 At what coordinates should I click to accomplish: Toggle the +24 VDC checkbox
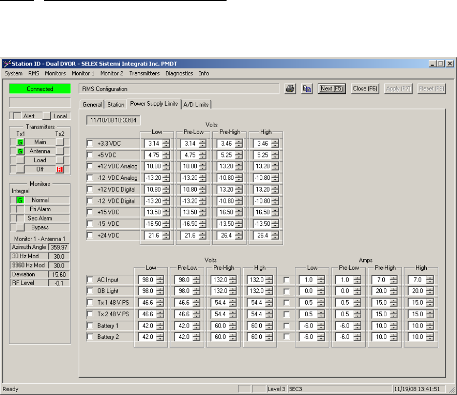(x=90, y=235)
